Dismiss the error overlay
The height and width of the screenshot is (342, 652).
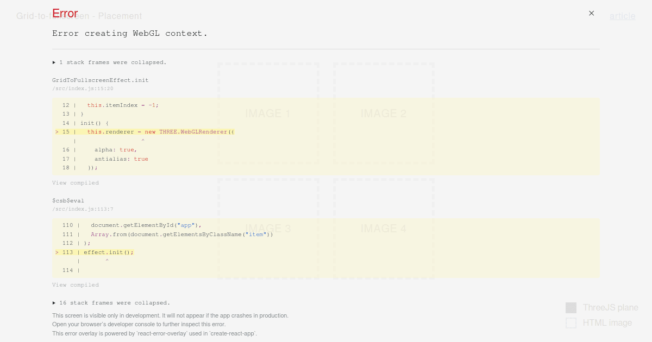(591, 13)
